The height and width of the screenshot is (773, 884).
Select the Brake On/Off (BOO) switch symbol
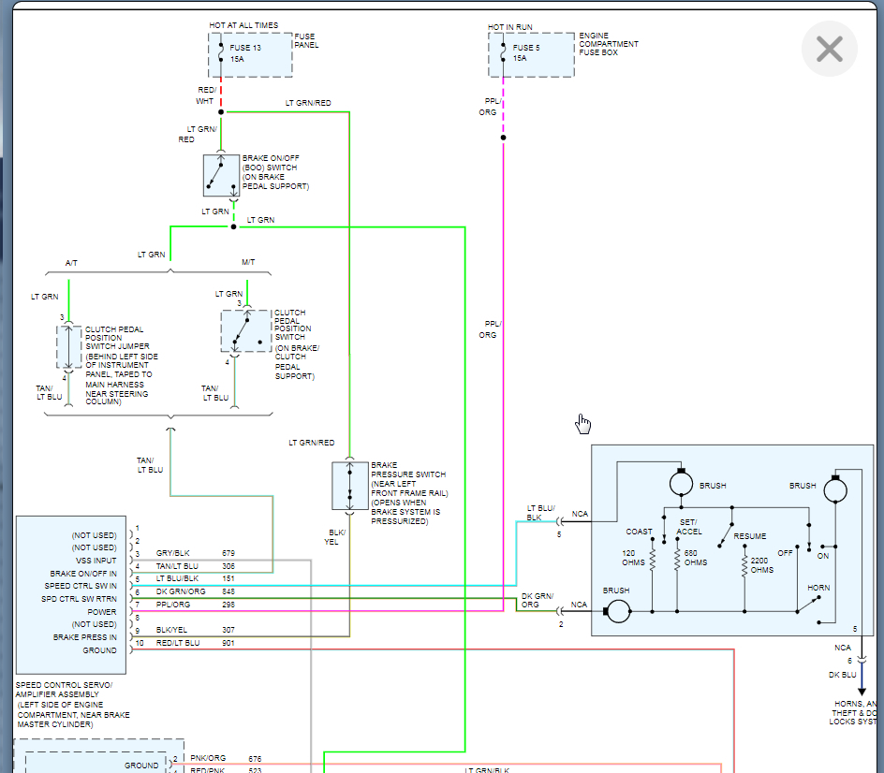pos(221,175)
